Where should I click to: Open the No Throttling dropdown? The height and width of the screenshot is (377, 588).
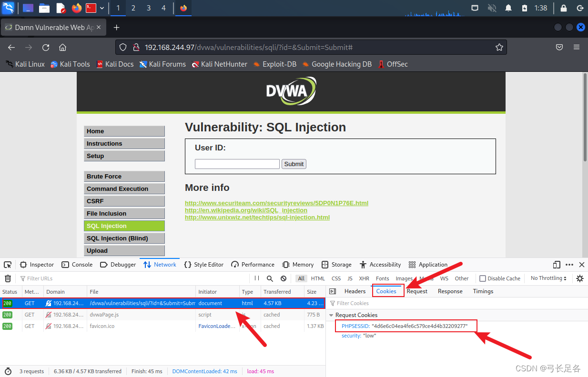click(x=547, y=278)
